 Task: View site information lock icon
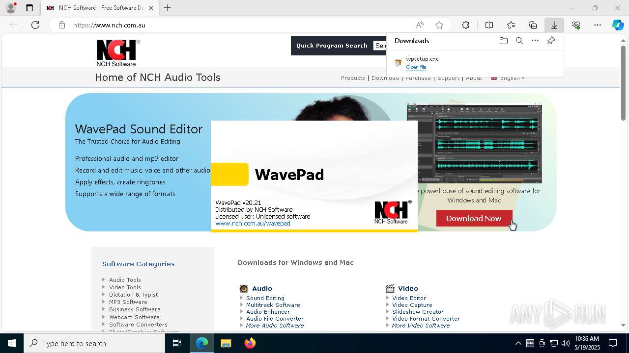[x=62, y=25]
